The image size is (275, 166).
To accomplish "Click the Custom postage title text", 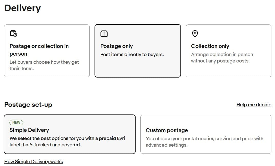I will pyautogui.click(x=167, y=130).
